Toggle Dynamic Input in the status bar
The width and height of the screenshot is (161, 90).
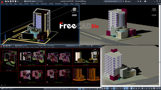pos(112,88)
